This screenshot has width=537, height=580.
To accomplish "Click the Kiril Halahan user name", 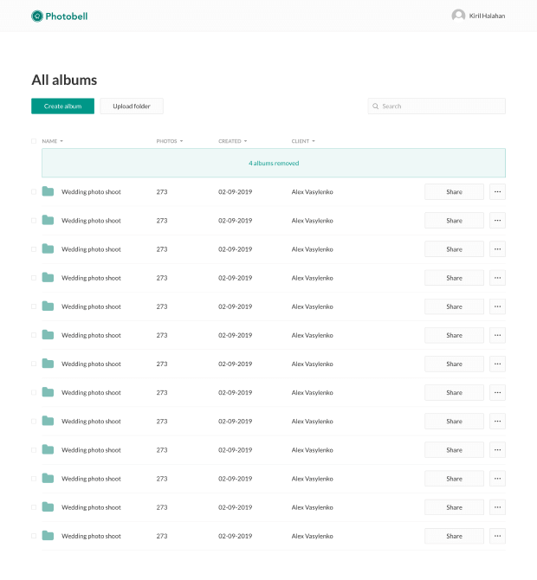I will (487, 16).
